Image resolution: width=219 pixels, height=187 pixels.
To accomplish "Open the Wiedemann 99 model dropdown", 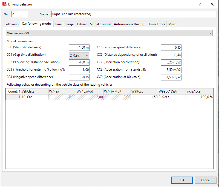I will (109, 33).
